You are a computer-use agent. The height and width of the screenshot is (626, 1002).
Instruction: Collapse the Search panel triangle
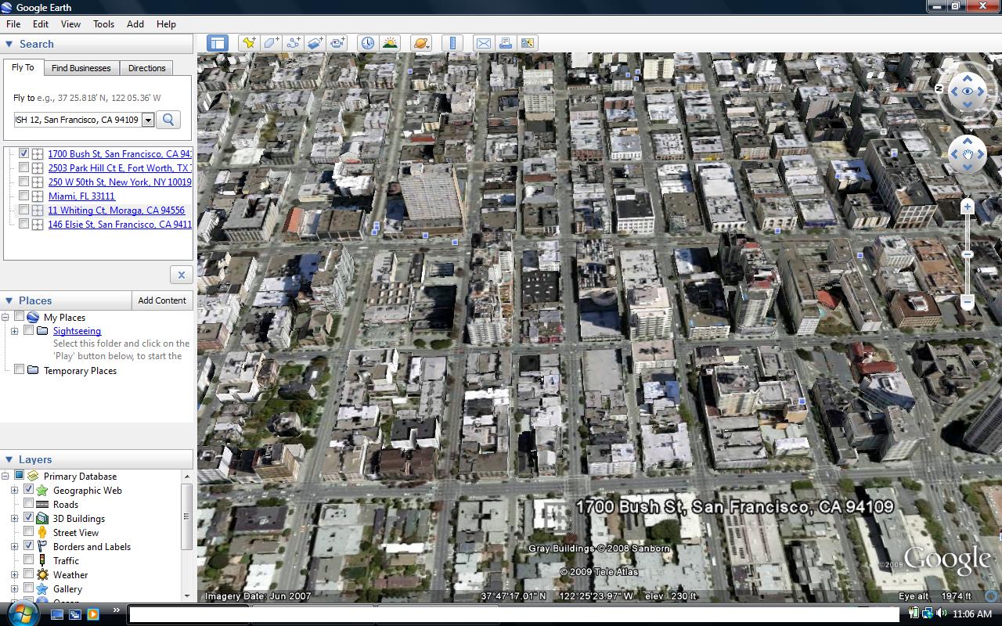pos(9,45)
